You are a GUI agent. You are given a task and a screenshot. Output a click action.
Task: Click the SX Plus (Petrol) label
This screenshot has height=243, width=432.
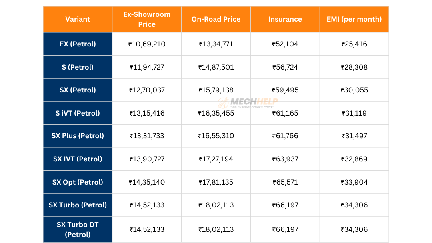tap(77, 136)
